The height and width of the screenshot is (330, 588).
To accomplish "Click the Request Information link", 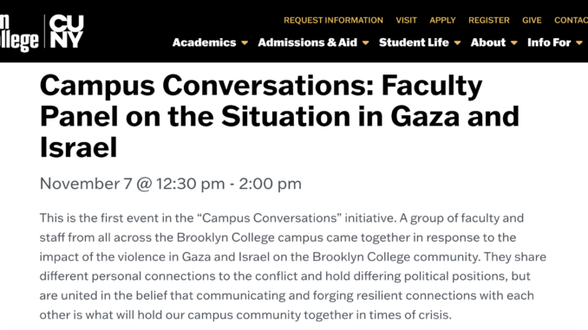I will (x=333, y=20).
